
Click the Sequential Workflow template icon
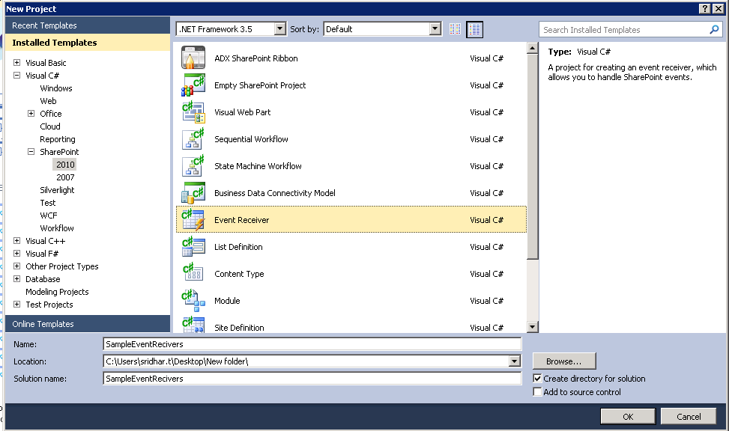tap(192, 138)
